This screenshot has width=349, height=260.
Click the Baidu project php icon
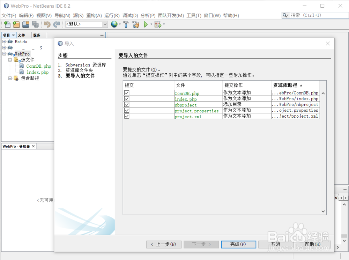point(10,42)
